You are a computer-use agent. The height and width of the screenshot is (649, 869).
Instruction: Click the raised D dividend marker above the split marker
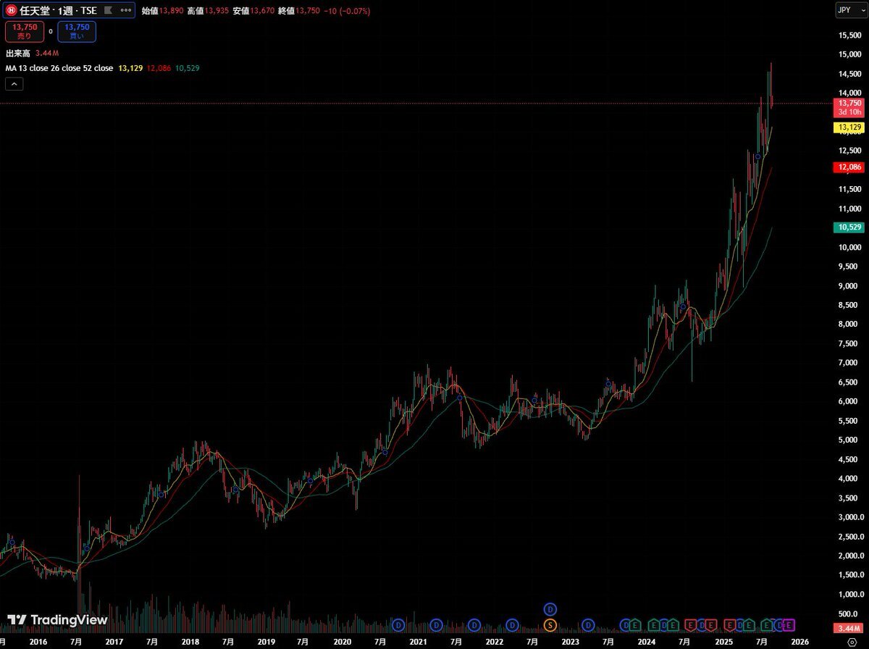[x=550, y=608]
